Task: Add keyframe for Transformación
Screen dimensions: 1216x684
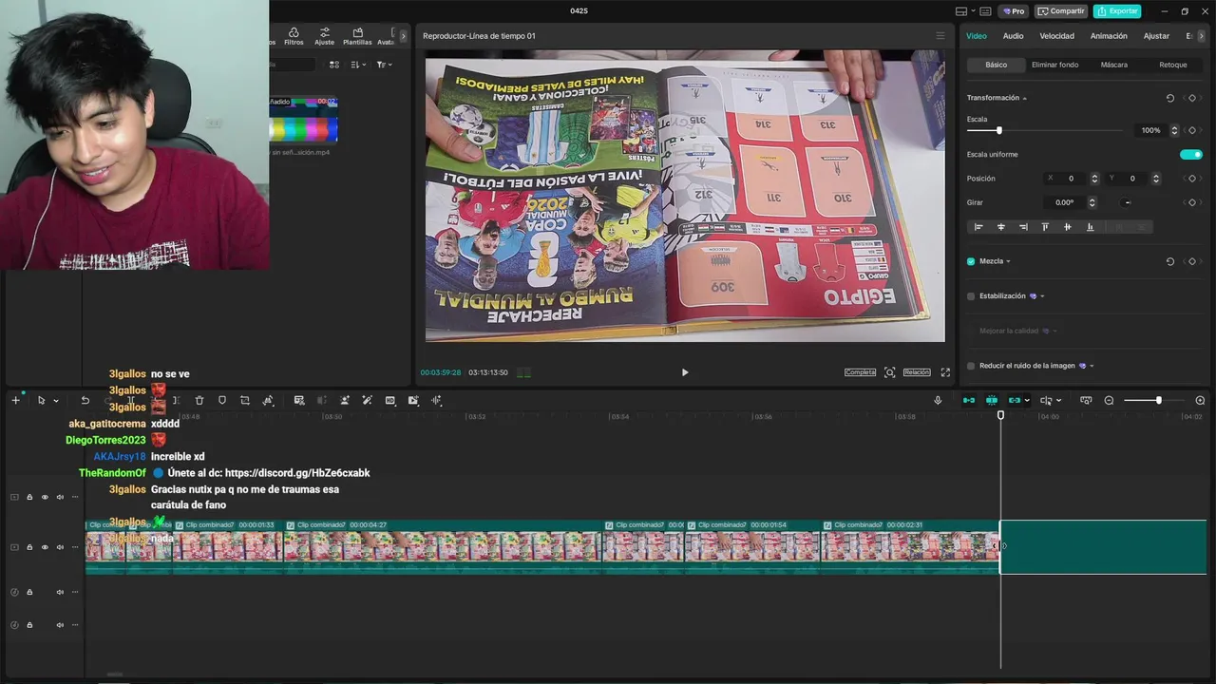Action: [x=1191, y=98]
